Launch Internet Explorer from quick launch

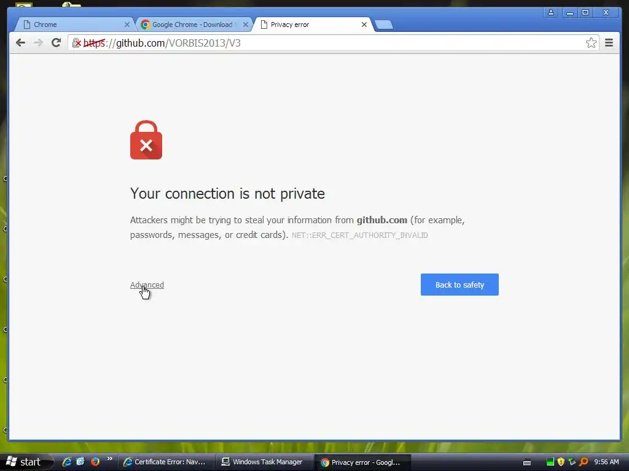(66, 462)
